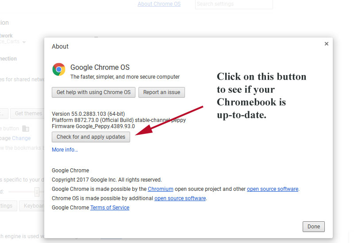Image resolution: width=354 pixels, height=243 pixels.
Task: Open Chrome OS additional open source software link
Action: tap(180, 198)
